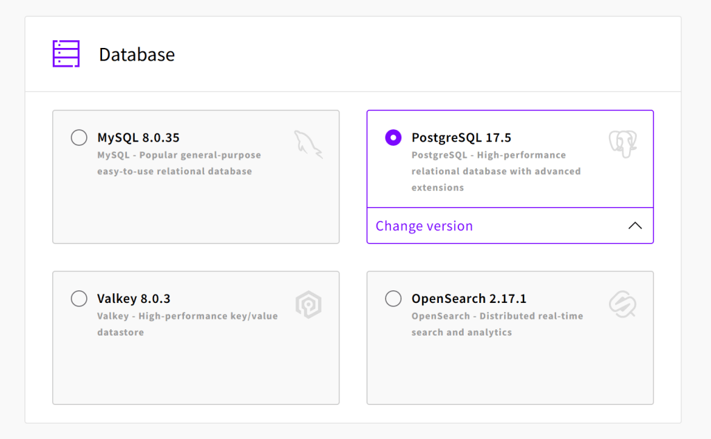Click the Database server stack icon
The width and height of the screenshot is (711, 439).
point(66,53)
